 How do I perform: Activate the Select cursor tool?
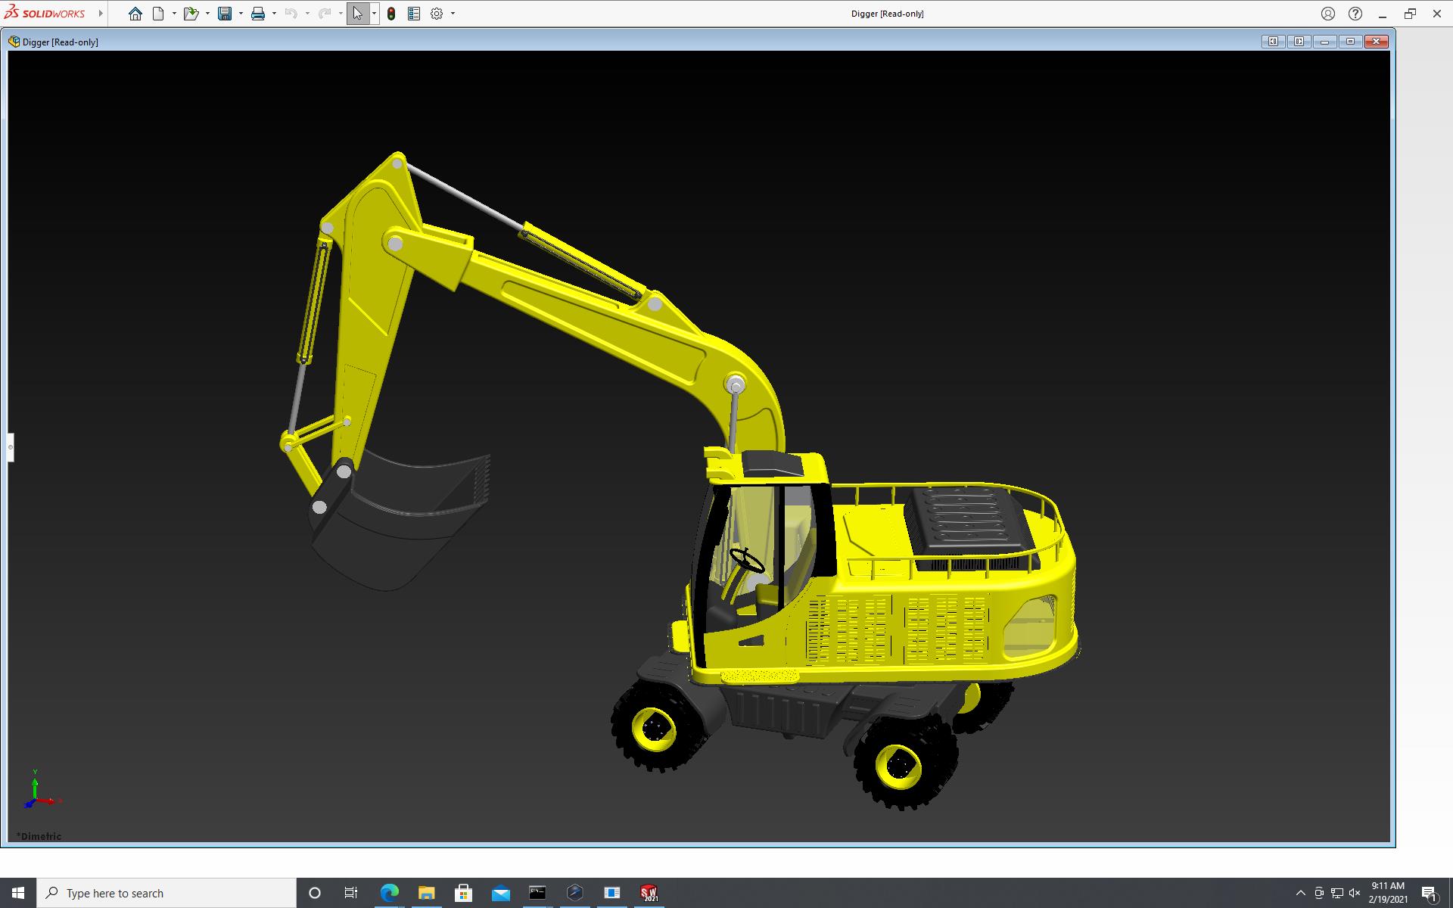357,14
